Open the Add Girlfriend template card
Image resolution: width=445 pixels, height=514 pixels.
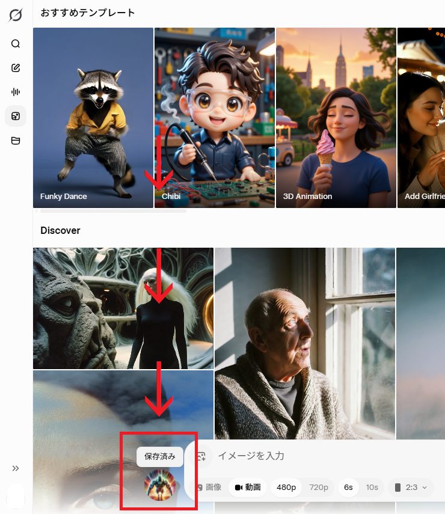(422, 118)
